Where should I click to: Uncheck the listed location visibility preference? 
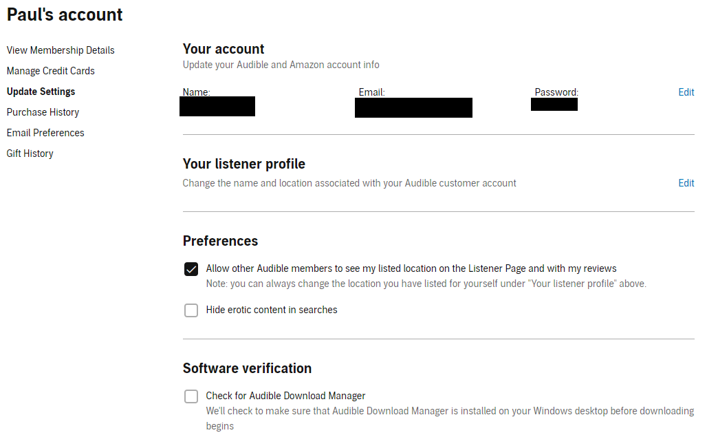click(191, 269)
